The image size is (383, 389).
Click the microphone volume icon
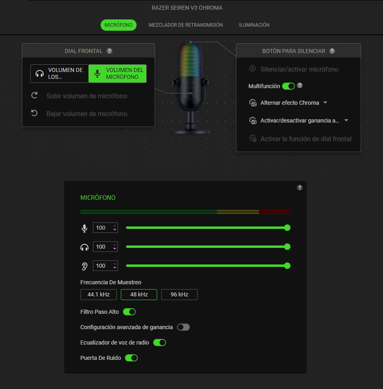coord(84,228)
